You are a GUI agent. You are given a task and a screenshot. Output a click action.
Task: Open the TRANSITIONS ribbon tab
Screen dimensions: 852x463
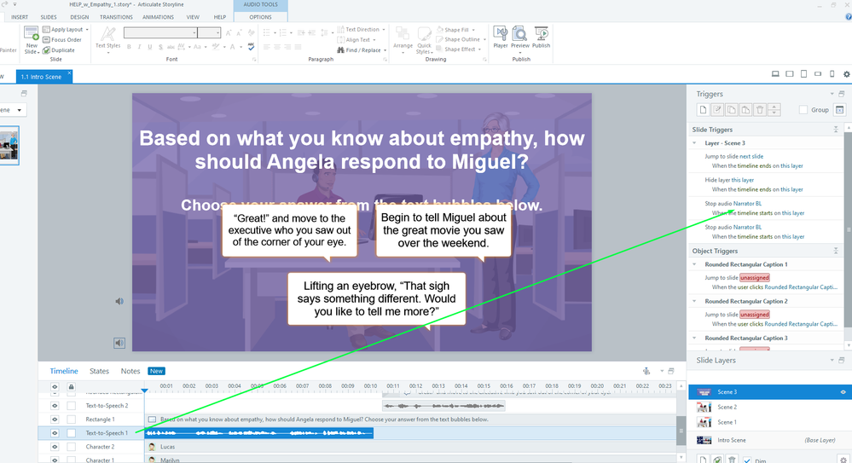tap(116, 17)
